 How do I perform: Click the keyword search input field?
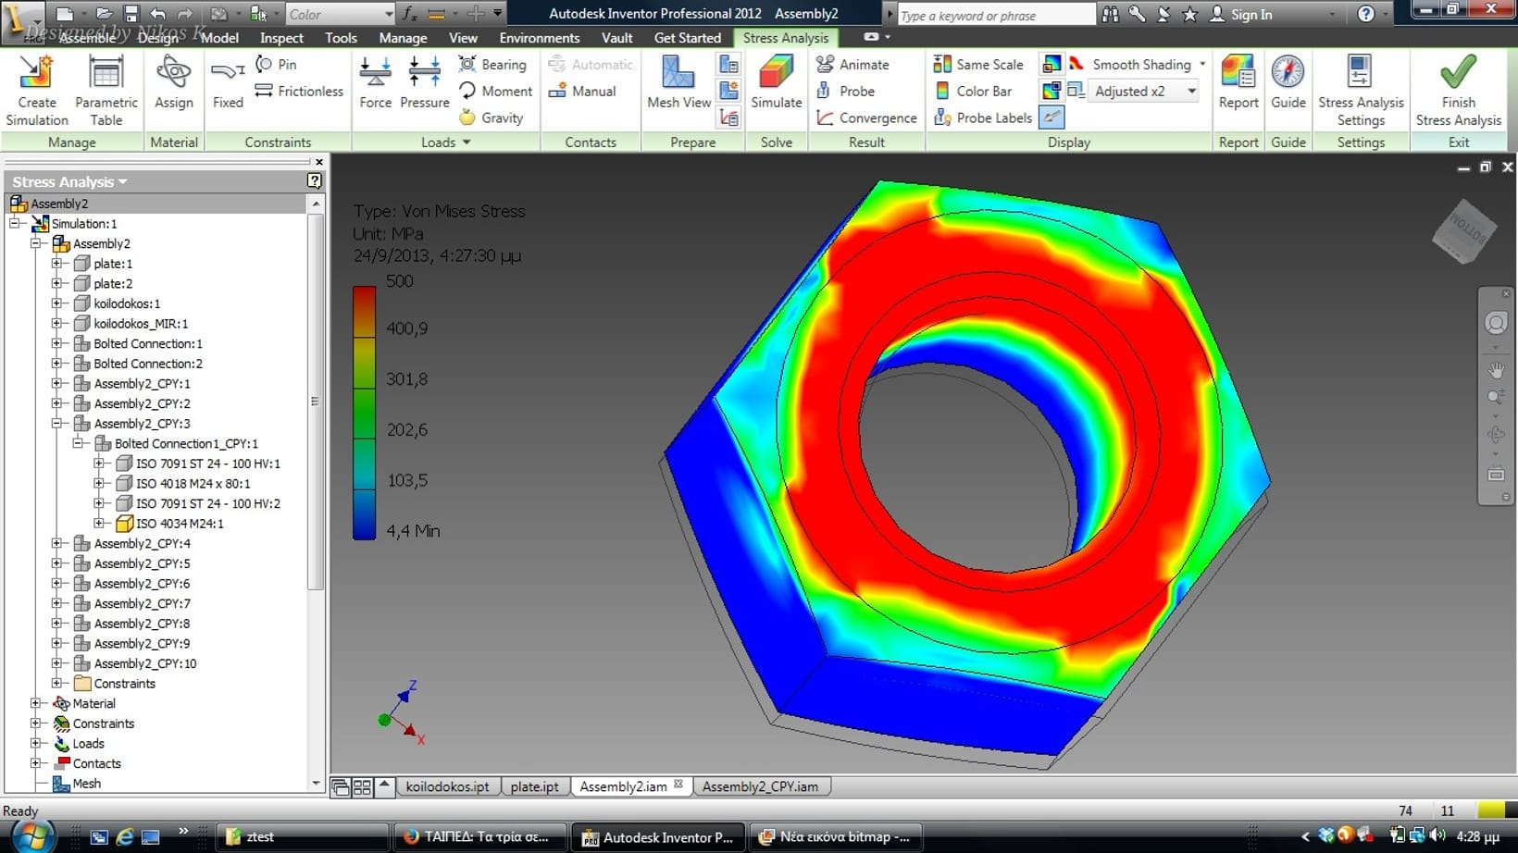pyautogui.click(x=995, y=15)
